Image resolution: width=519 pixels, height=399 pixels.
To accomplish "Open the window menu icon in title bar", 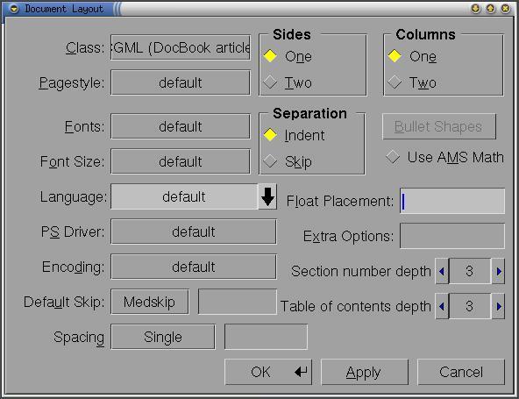I will coord(14,9).
